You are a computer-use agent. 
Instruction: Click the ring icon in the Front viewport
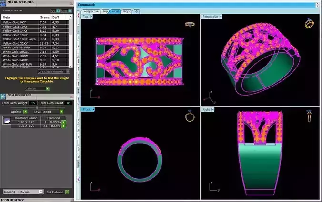[190, 116]
